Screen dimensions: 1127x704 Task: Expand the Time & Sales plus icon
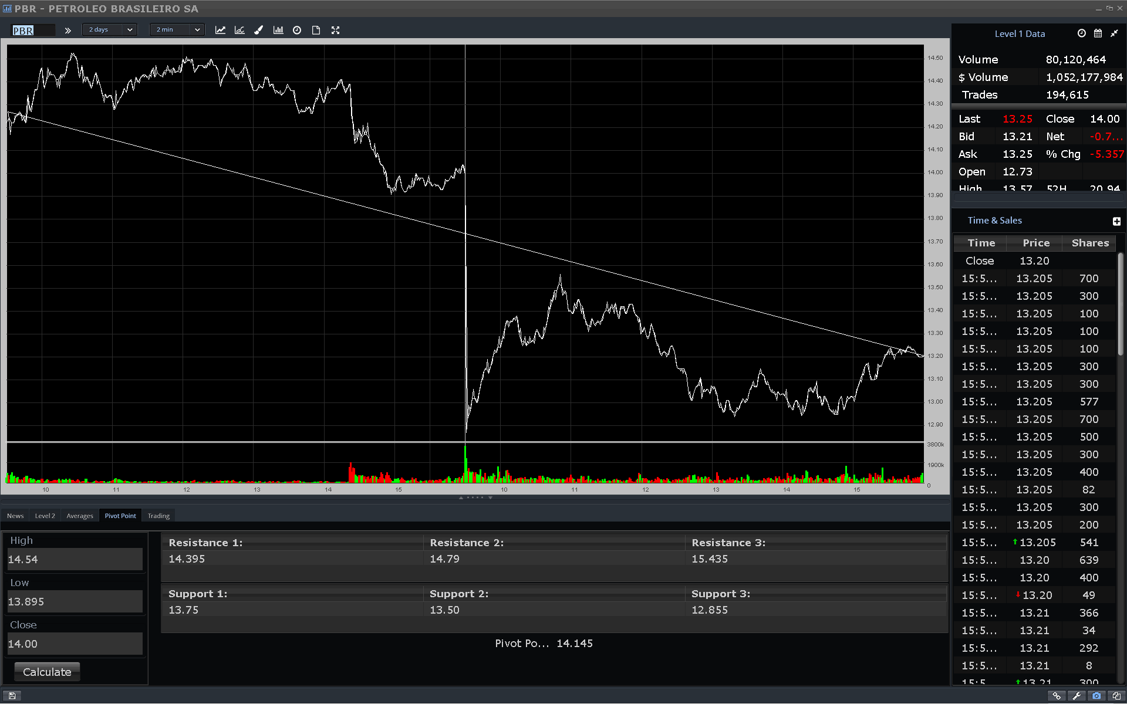[x=1116, y=221]
